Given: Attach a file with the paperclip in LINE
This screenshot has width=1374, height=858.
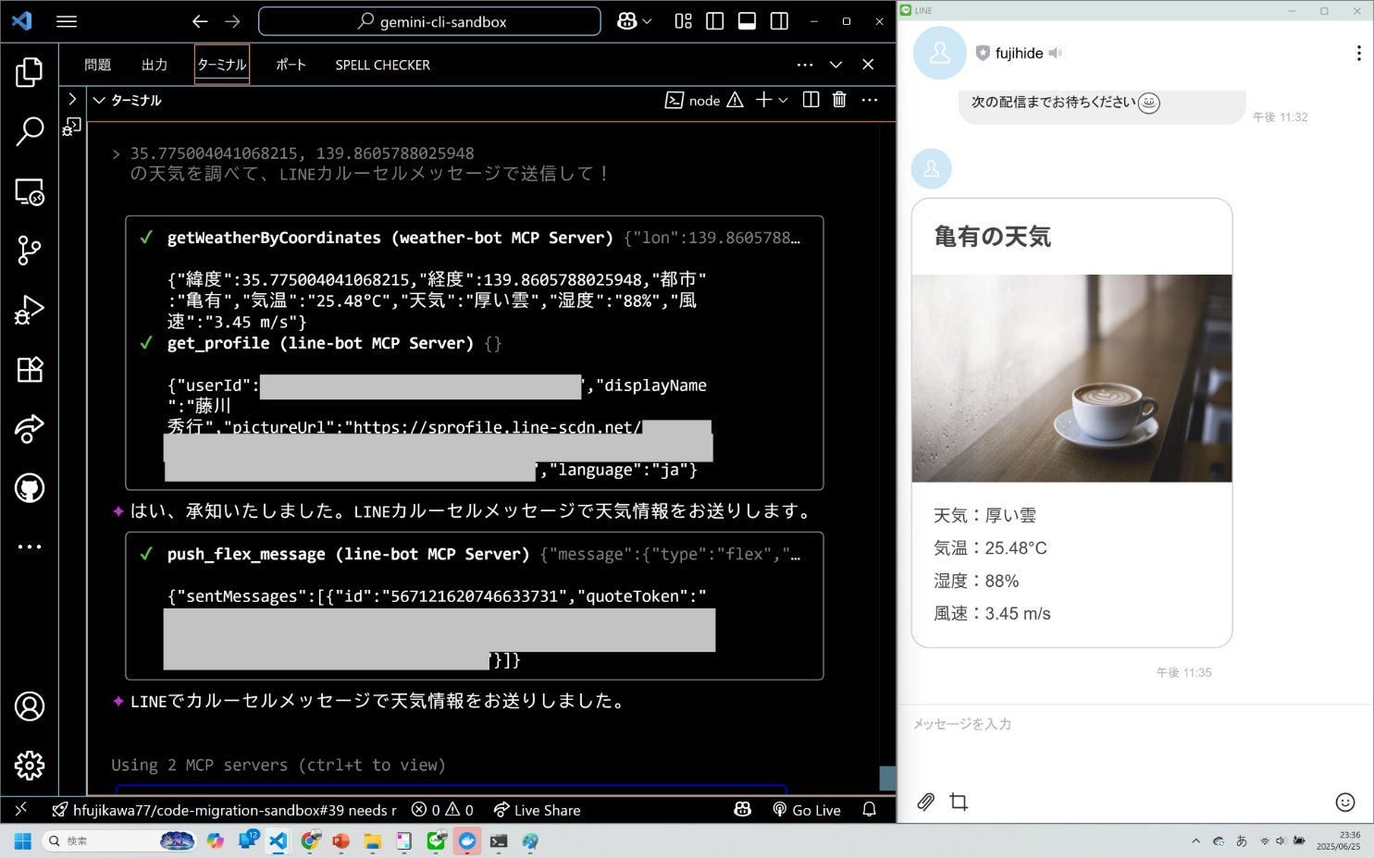Looking at the screenshot, I should 925,802.
